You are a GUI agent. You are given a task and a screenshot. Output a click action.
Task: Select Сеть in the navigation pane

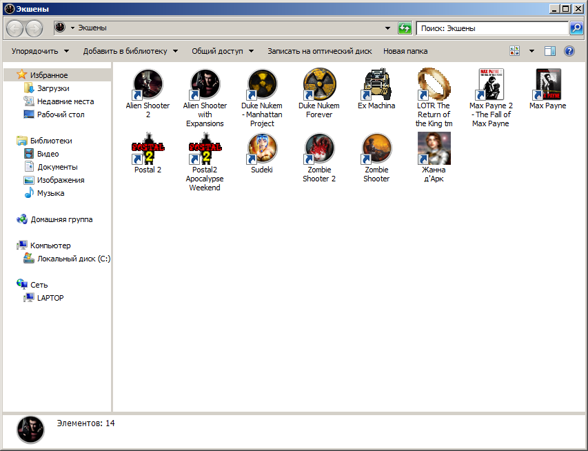(x=39, y=285)
